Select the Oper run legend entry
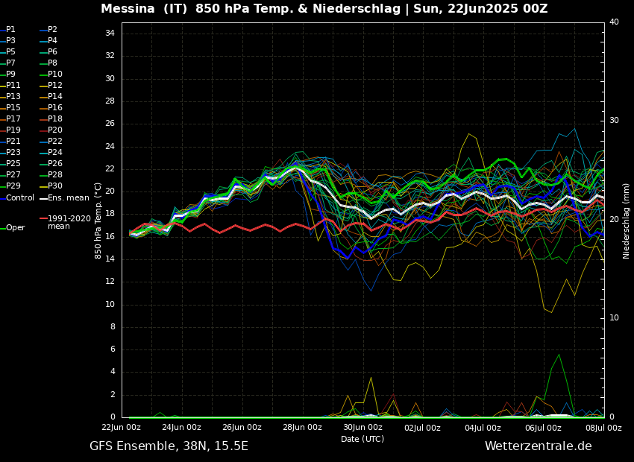634x462 pixels. point(15,228)
